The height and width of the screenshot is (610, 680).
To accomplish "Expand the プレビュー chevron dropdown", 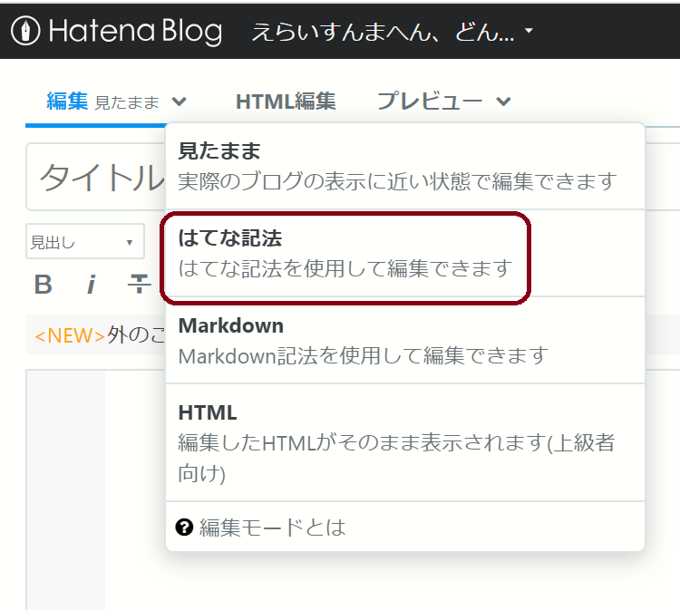I will click(503, 102).
